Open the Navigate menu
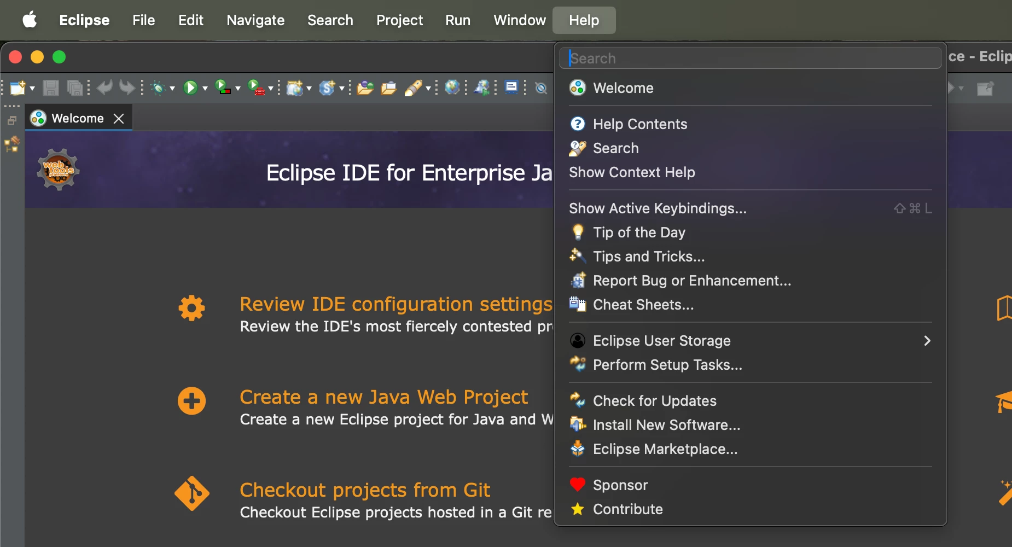1012x547 pixels. click(x=255, y=20)
